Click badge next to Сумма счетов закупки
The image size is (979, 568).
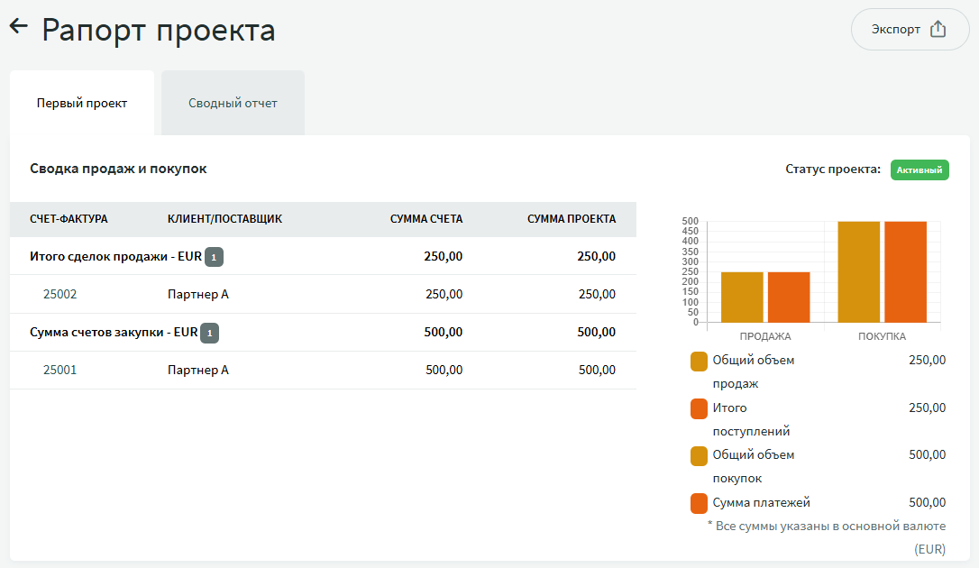pyautogui.click(x=209, y=333)
